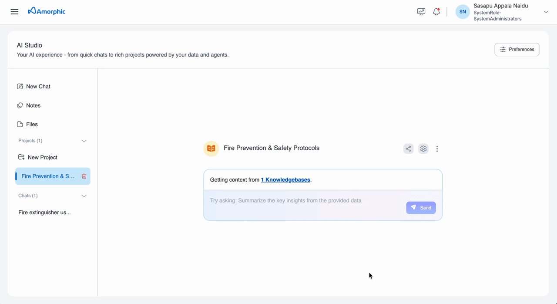Image resolution: width=557 pixels, height=304 pixels.
Task: Expand the user profile dropdown chevron
Action: (x=546, y=12)
